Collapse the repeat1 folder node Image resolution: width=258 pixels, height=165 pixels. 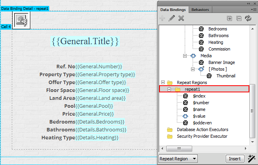click(x=169, y=89)
